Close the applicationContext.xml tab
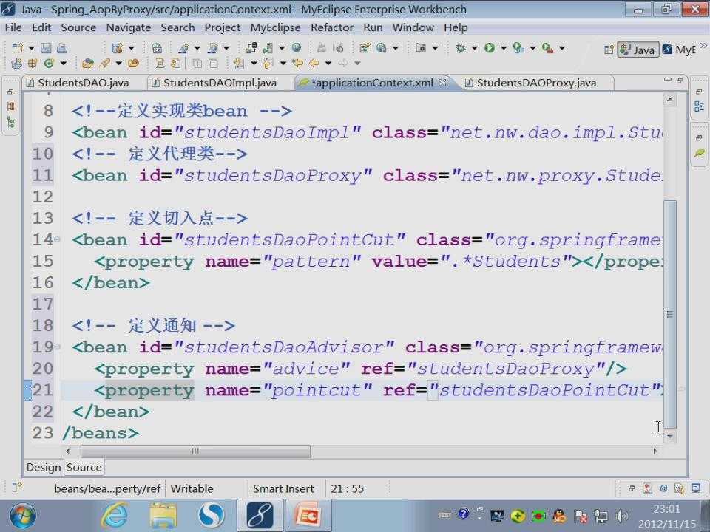This screenshot has height=532, width=710. click(442, 82)
